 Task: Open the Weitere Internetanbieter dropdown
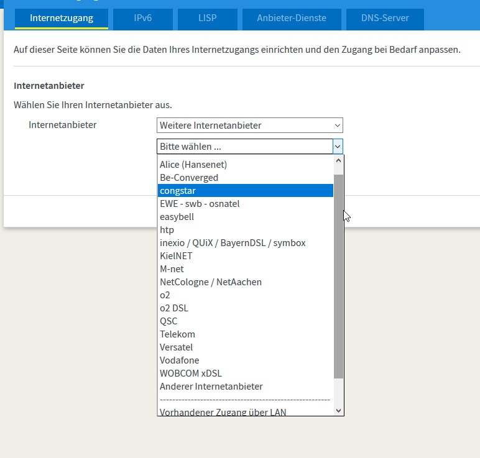tap(250, 125)
